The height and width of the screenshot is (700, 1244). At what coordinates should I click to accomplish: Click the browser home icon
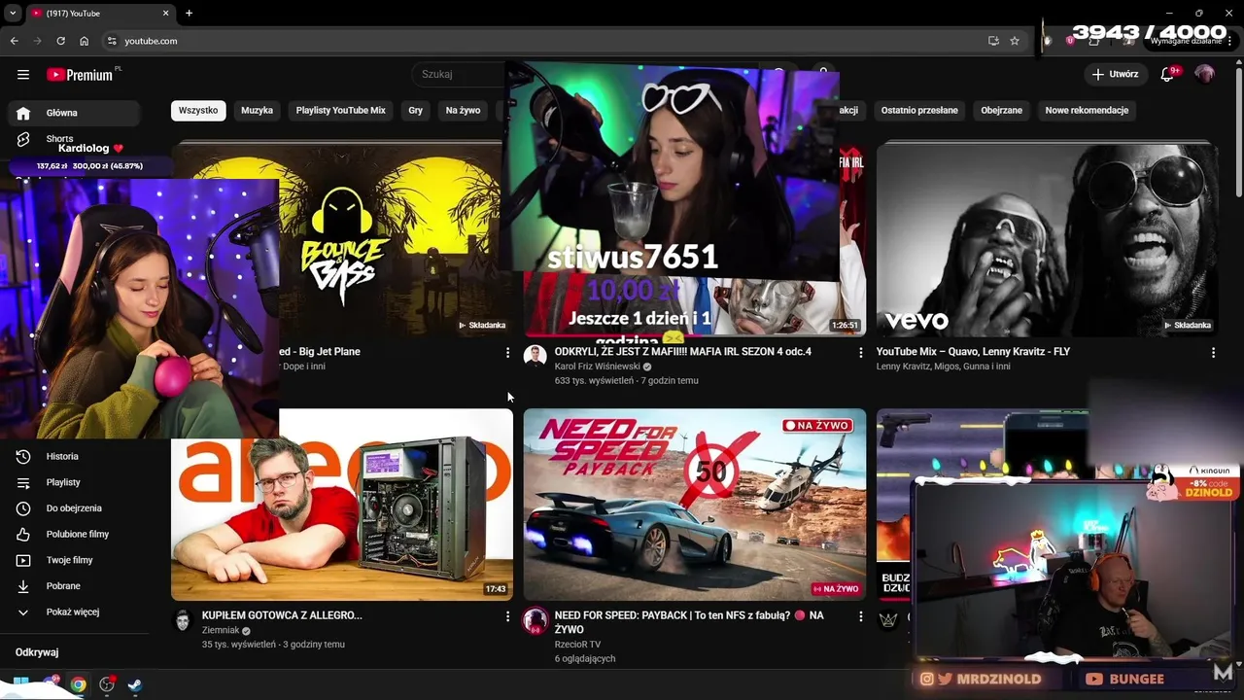click(84, 41)
